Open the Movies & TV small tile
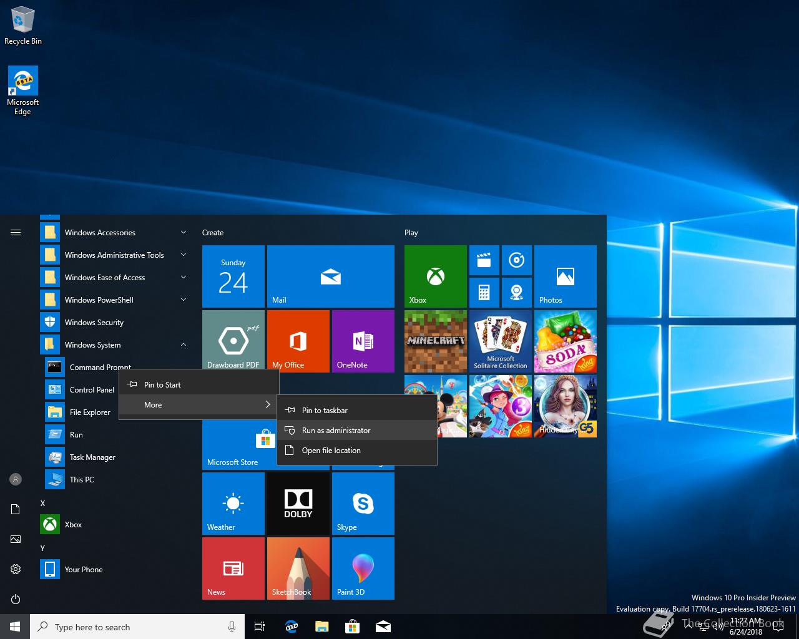The width and height of the screenshot is (799, 639). 484,260
